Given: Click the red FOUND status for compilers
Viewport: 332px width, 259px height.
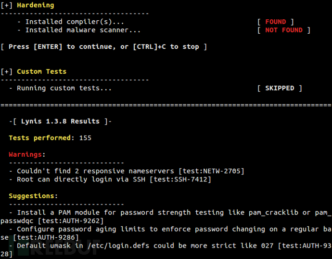Looking at the screenshot, I should click(x=275, y=22).
